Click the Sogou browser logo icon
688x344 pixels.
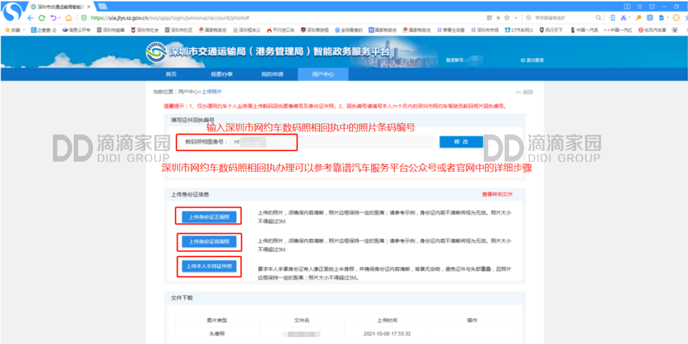[12, 11]
